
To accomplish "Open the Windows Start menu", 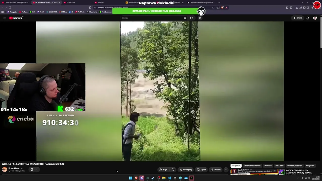I will tap(131, 178).
